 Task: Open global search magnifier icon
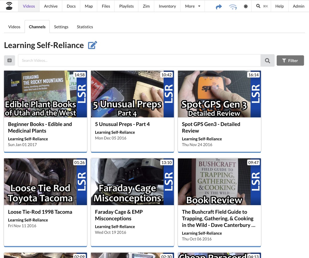pyautogui.click(x=258, y=6)
